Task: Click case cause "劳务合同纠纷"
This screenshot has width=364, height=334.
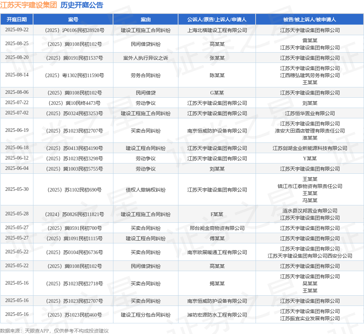Action: pos(145,75)
